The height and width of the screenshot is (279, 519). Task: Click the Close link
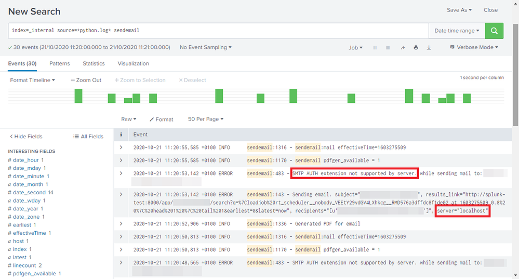490,10
